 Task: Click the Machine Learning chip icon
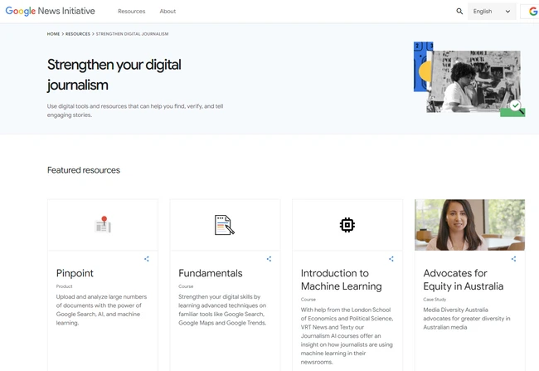(x=347, y=225)
